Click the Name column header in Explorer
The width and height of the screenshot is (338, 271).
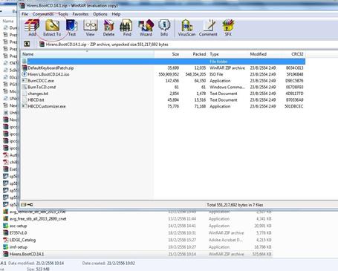pyautogui.click(x=8, y=22)
